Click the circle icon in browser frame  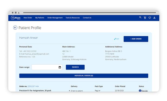[x=13, y=13]
